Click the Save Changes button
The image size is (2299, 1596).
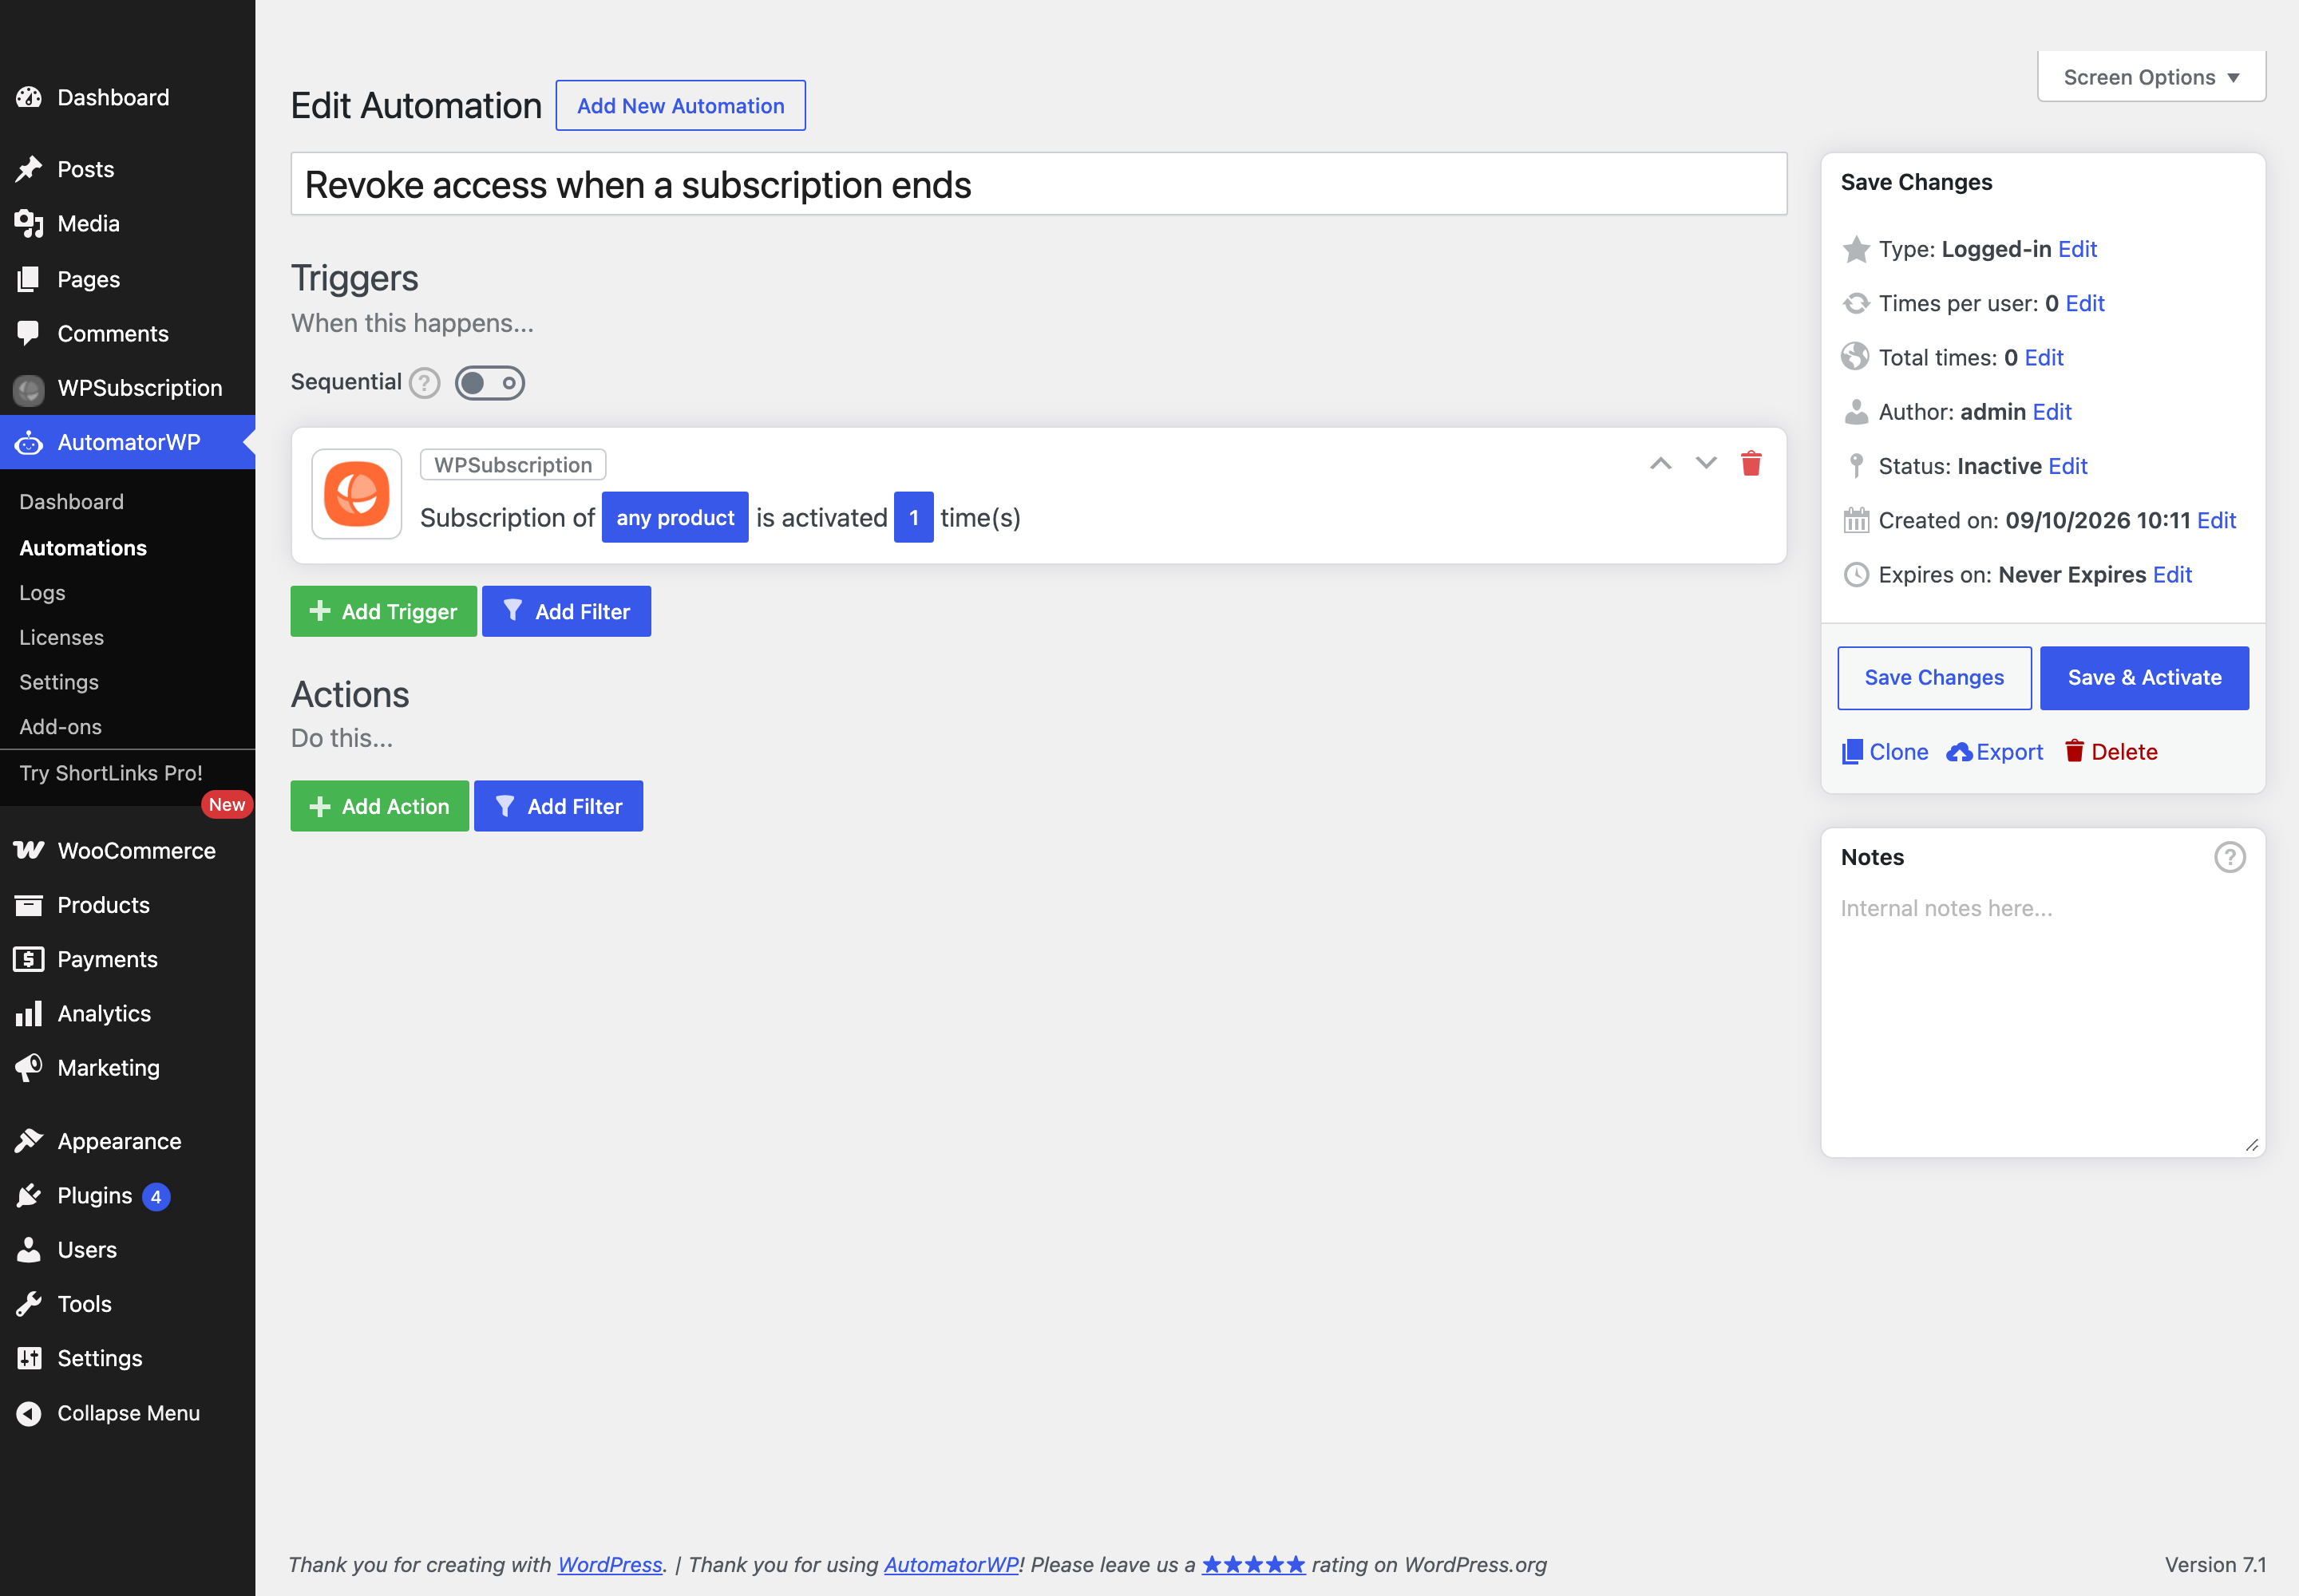tap(1934, 678)
